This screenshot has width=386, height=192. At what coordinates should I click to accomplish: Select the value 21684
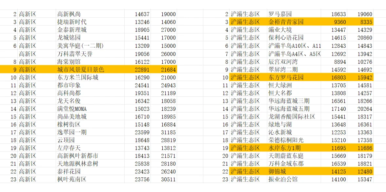point(168,70)
